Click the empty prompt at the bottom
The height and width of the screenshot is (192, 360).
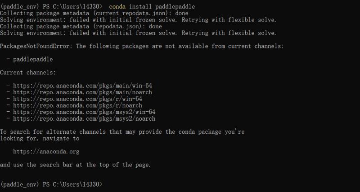pos(52,184)
